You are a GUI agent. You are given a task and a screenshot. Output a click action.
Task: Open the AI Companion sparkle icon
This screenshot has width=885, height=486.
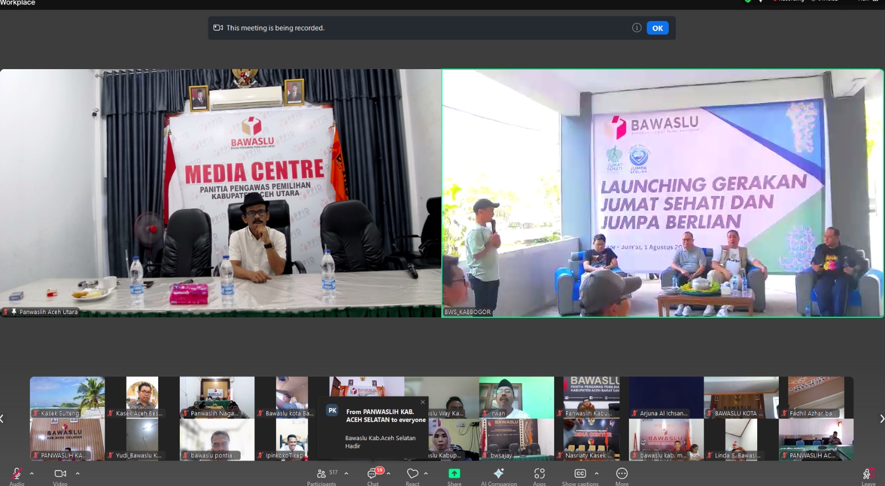click(499, 473)
